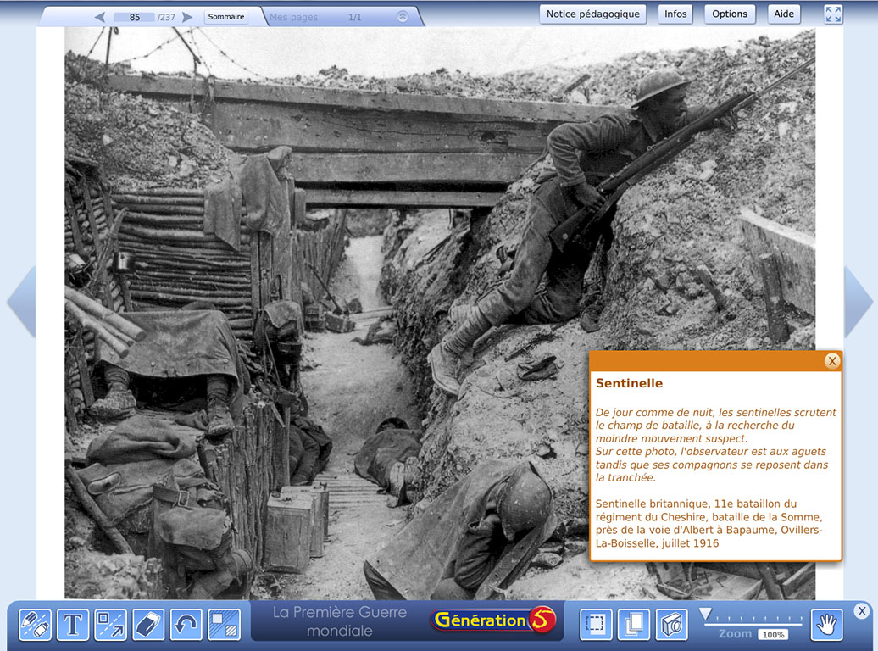
Task: Activate the dashed selection area tool
Action: (x=596, y=625)
